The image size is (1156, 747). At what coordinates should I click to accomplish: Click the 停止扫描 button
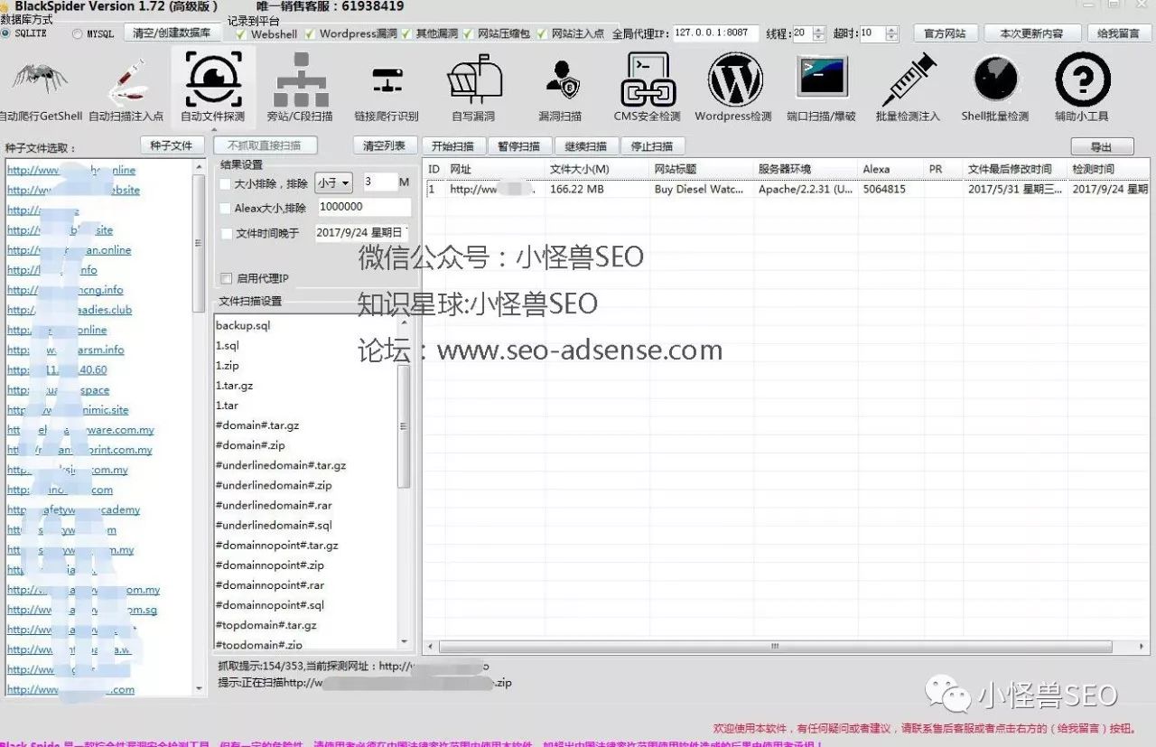pos(653,146)
